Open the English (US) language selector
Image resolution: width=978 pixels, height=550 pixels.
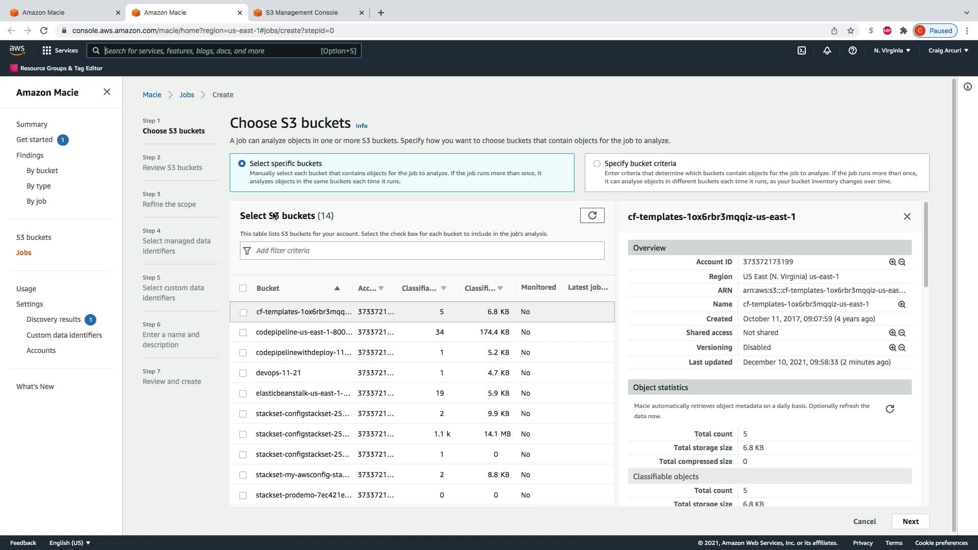(70, 543)
